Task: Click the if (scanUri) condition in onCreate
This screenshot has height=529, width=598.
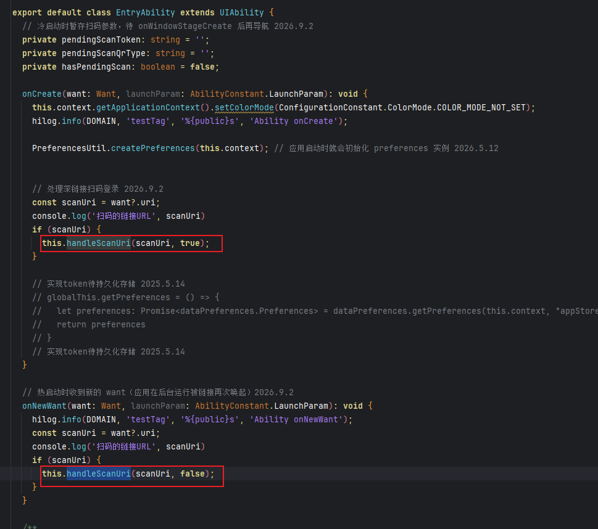Action: click(67, 229)
